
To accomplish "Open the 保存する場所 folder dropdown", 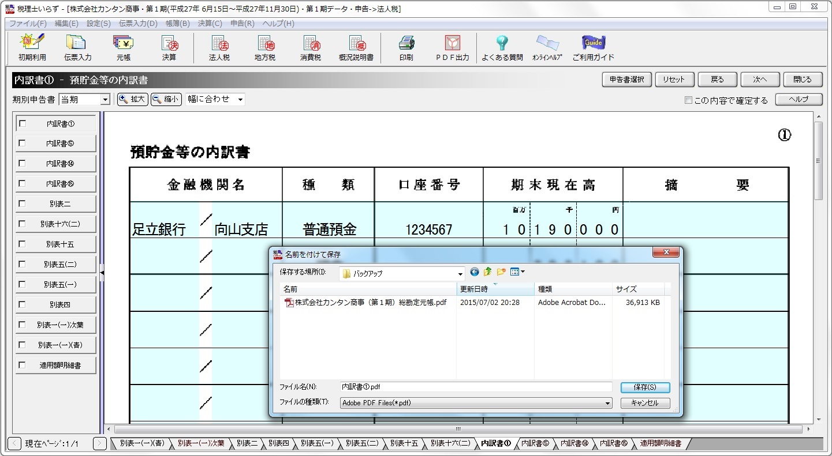I will tap(460, 273).
